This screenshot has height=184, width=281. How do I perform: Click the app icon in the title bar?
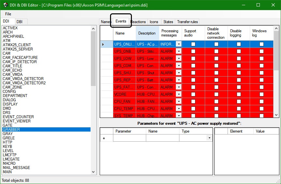[5, 5]
